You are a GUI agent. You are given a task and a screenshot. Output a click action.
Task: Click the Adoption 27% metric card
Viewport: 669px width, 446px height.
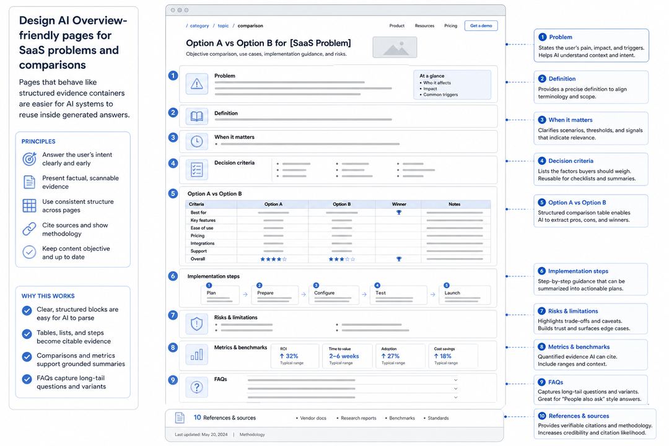point(400,356)
